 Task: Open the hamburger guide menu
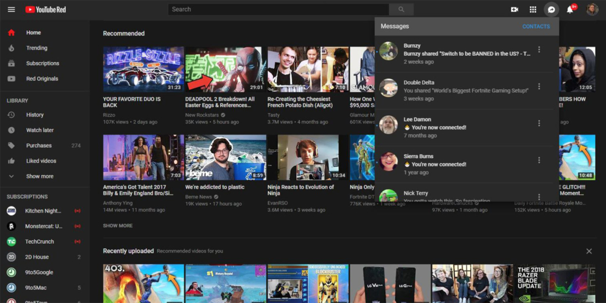point(11,10)
